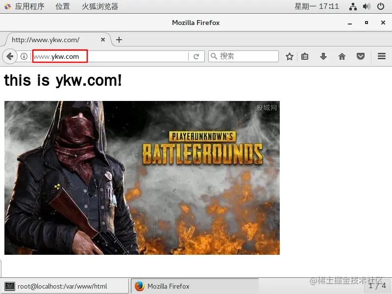This screenshot has height=294, width=392.
Task: Open the power button icon
Action: pos(381,6)
